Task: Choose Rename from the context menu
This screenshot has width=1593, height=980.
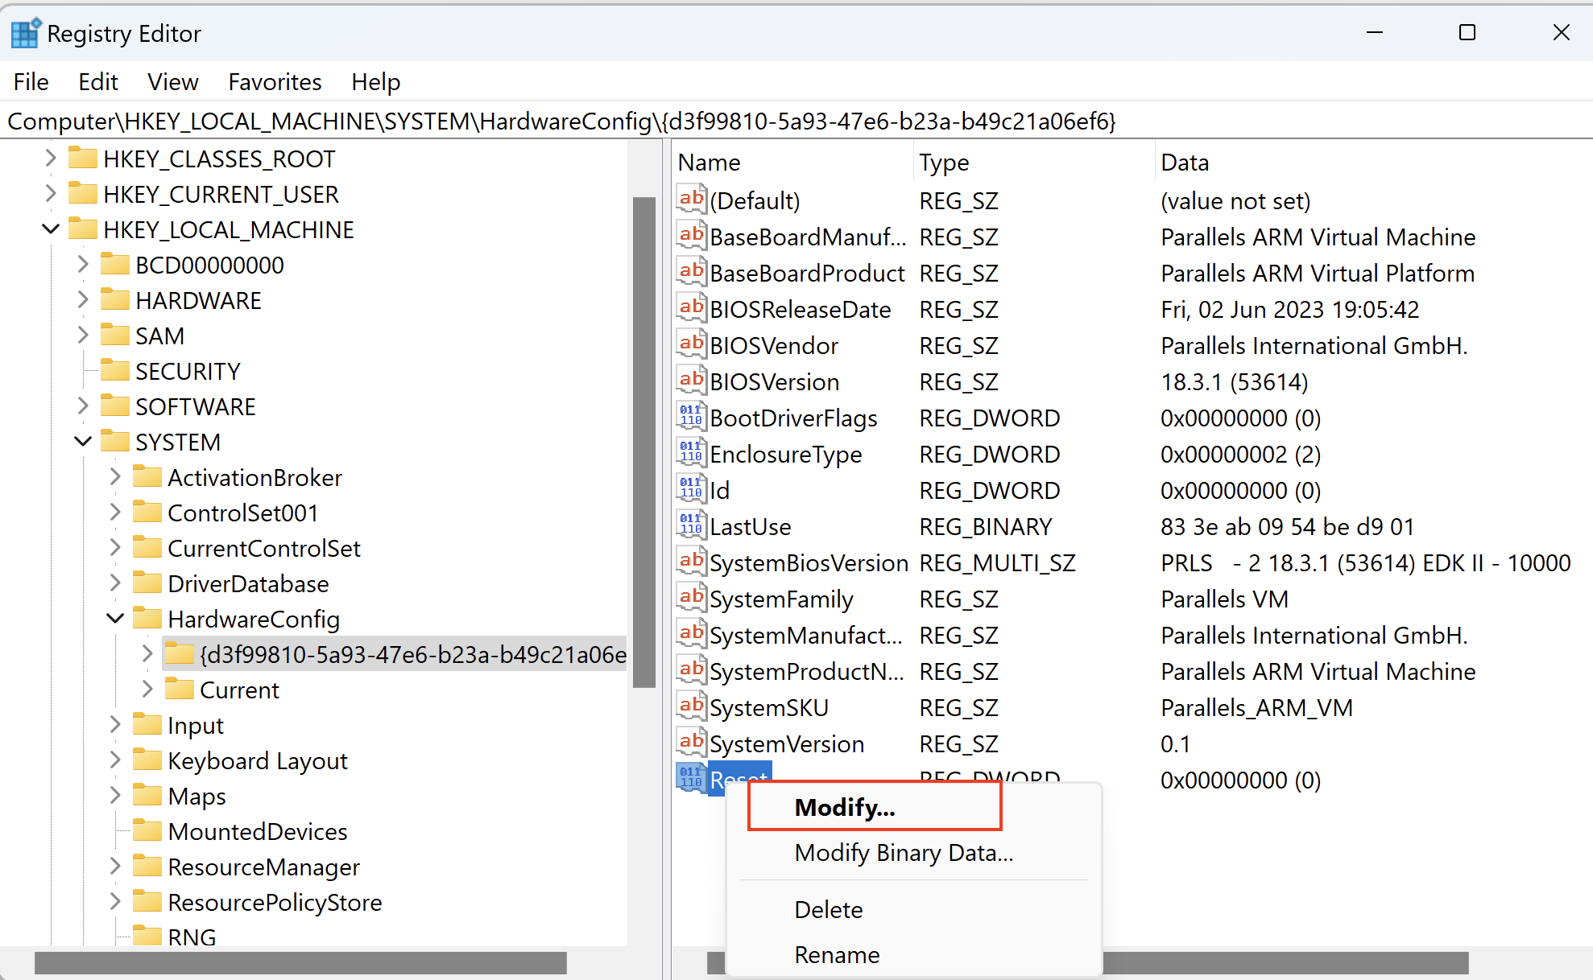Action: (836, 954)
